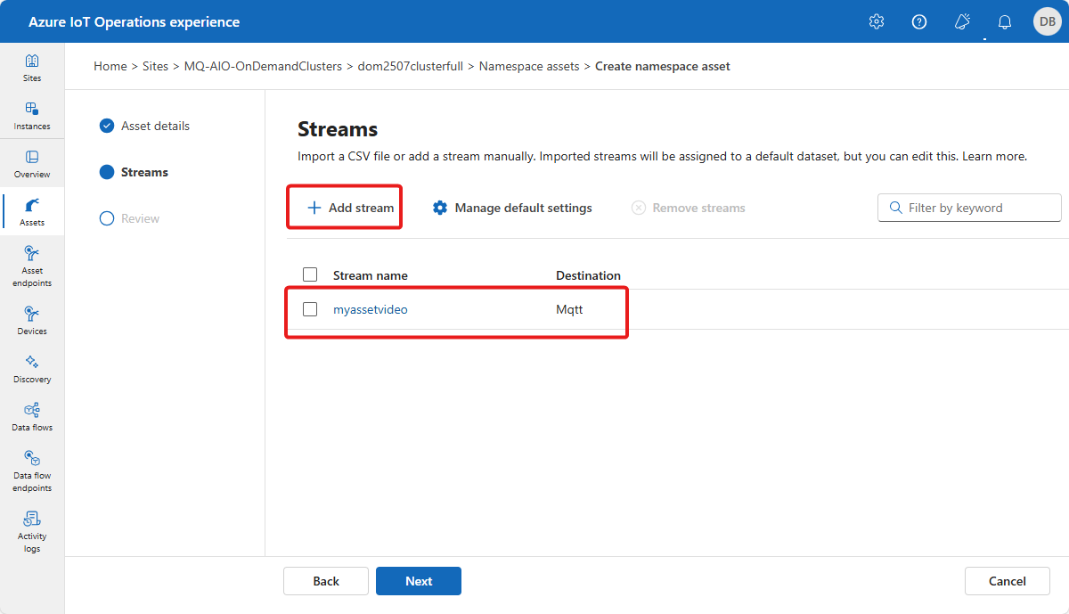Select the Review wizard step
Image resolution: width=1069 pixels, height=614 pixels.
pos(130,218)
